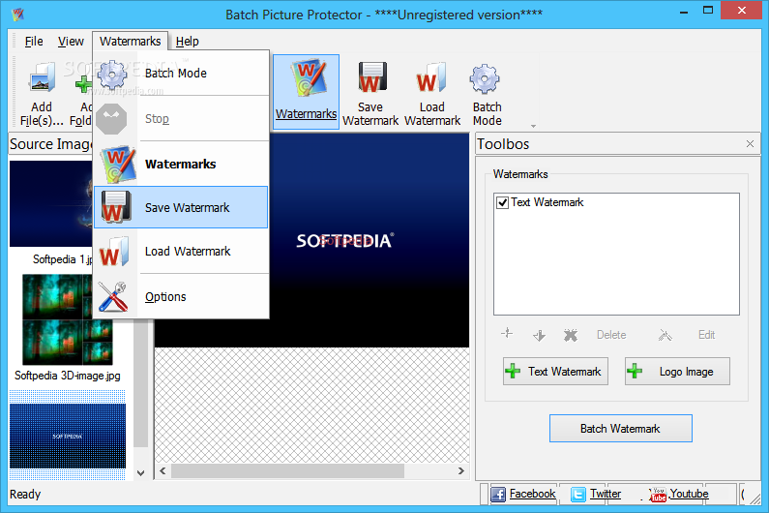Viewport: 769px width, 513px height.
Task: Add a Logo Image watermark
Action: click(x=677, y=371)
